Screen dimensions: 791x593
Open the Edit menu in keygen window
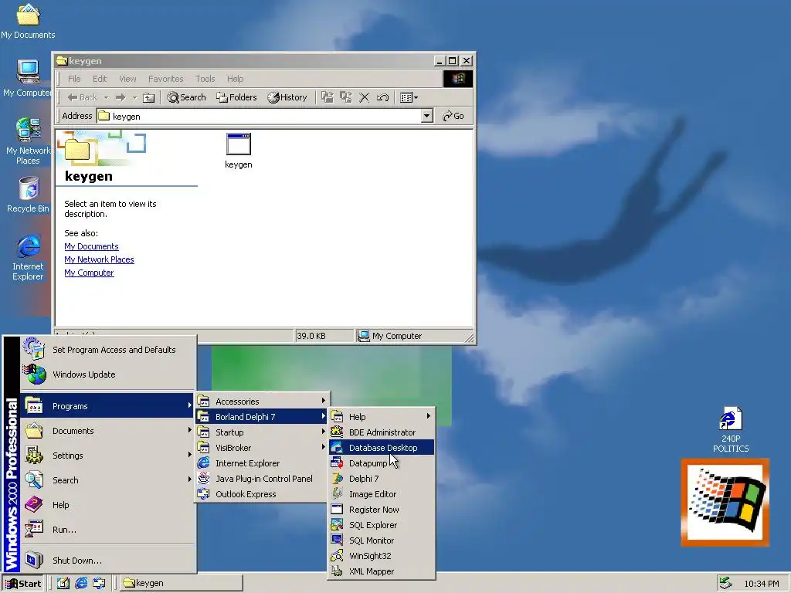(100, 79)
